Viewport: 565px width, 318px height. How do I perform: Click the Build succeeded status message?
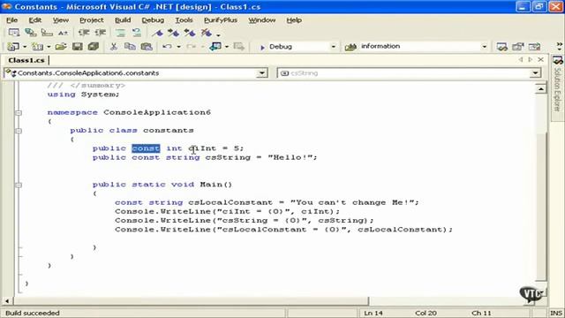[x=33, y=313]
